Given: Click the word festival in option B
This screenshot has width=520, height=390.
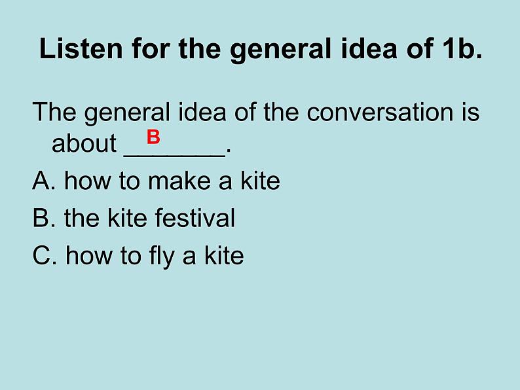Looking at the screenshot, I should [195, 218].
